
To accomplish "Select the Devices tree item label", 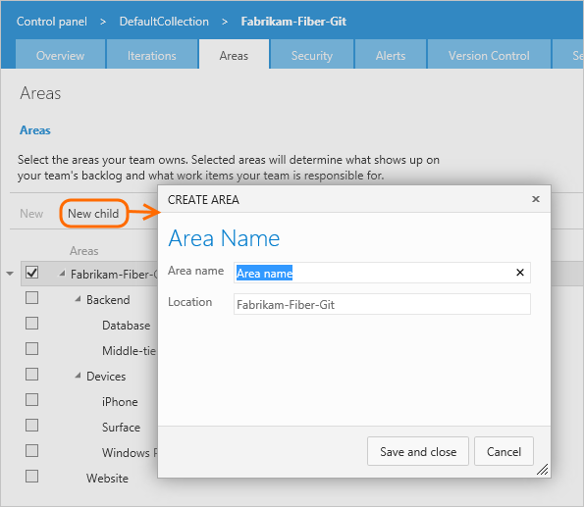I will (106, 376).
